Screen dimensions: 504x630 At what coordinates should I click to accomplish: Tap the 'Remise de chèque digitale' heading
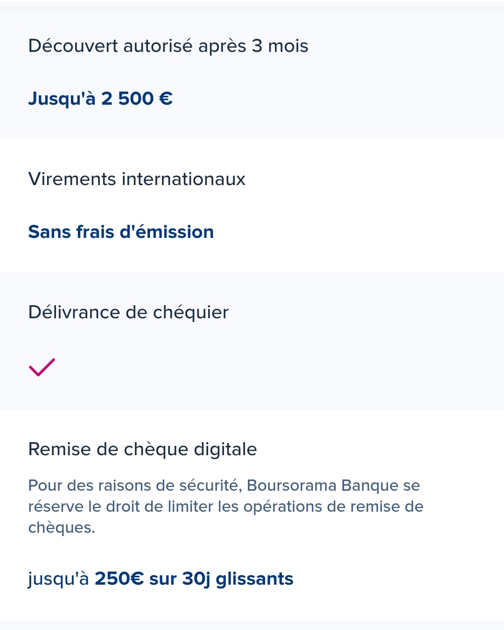tap(142, 449)
